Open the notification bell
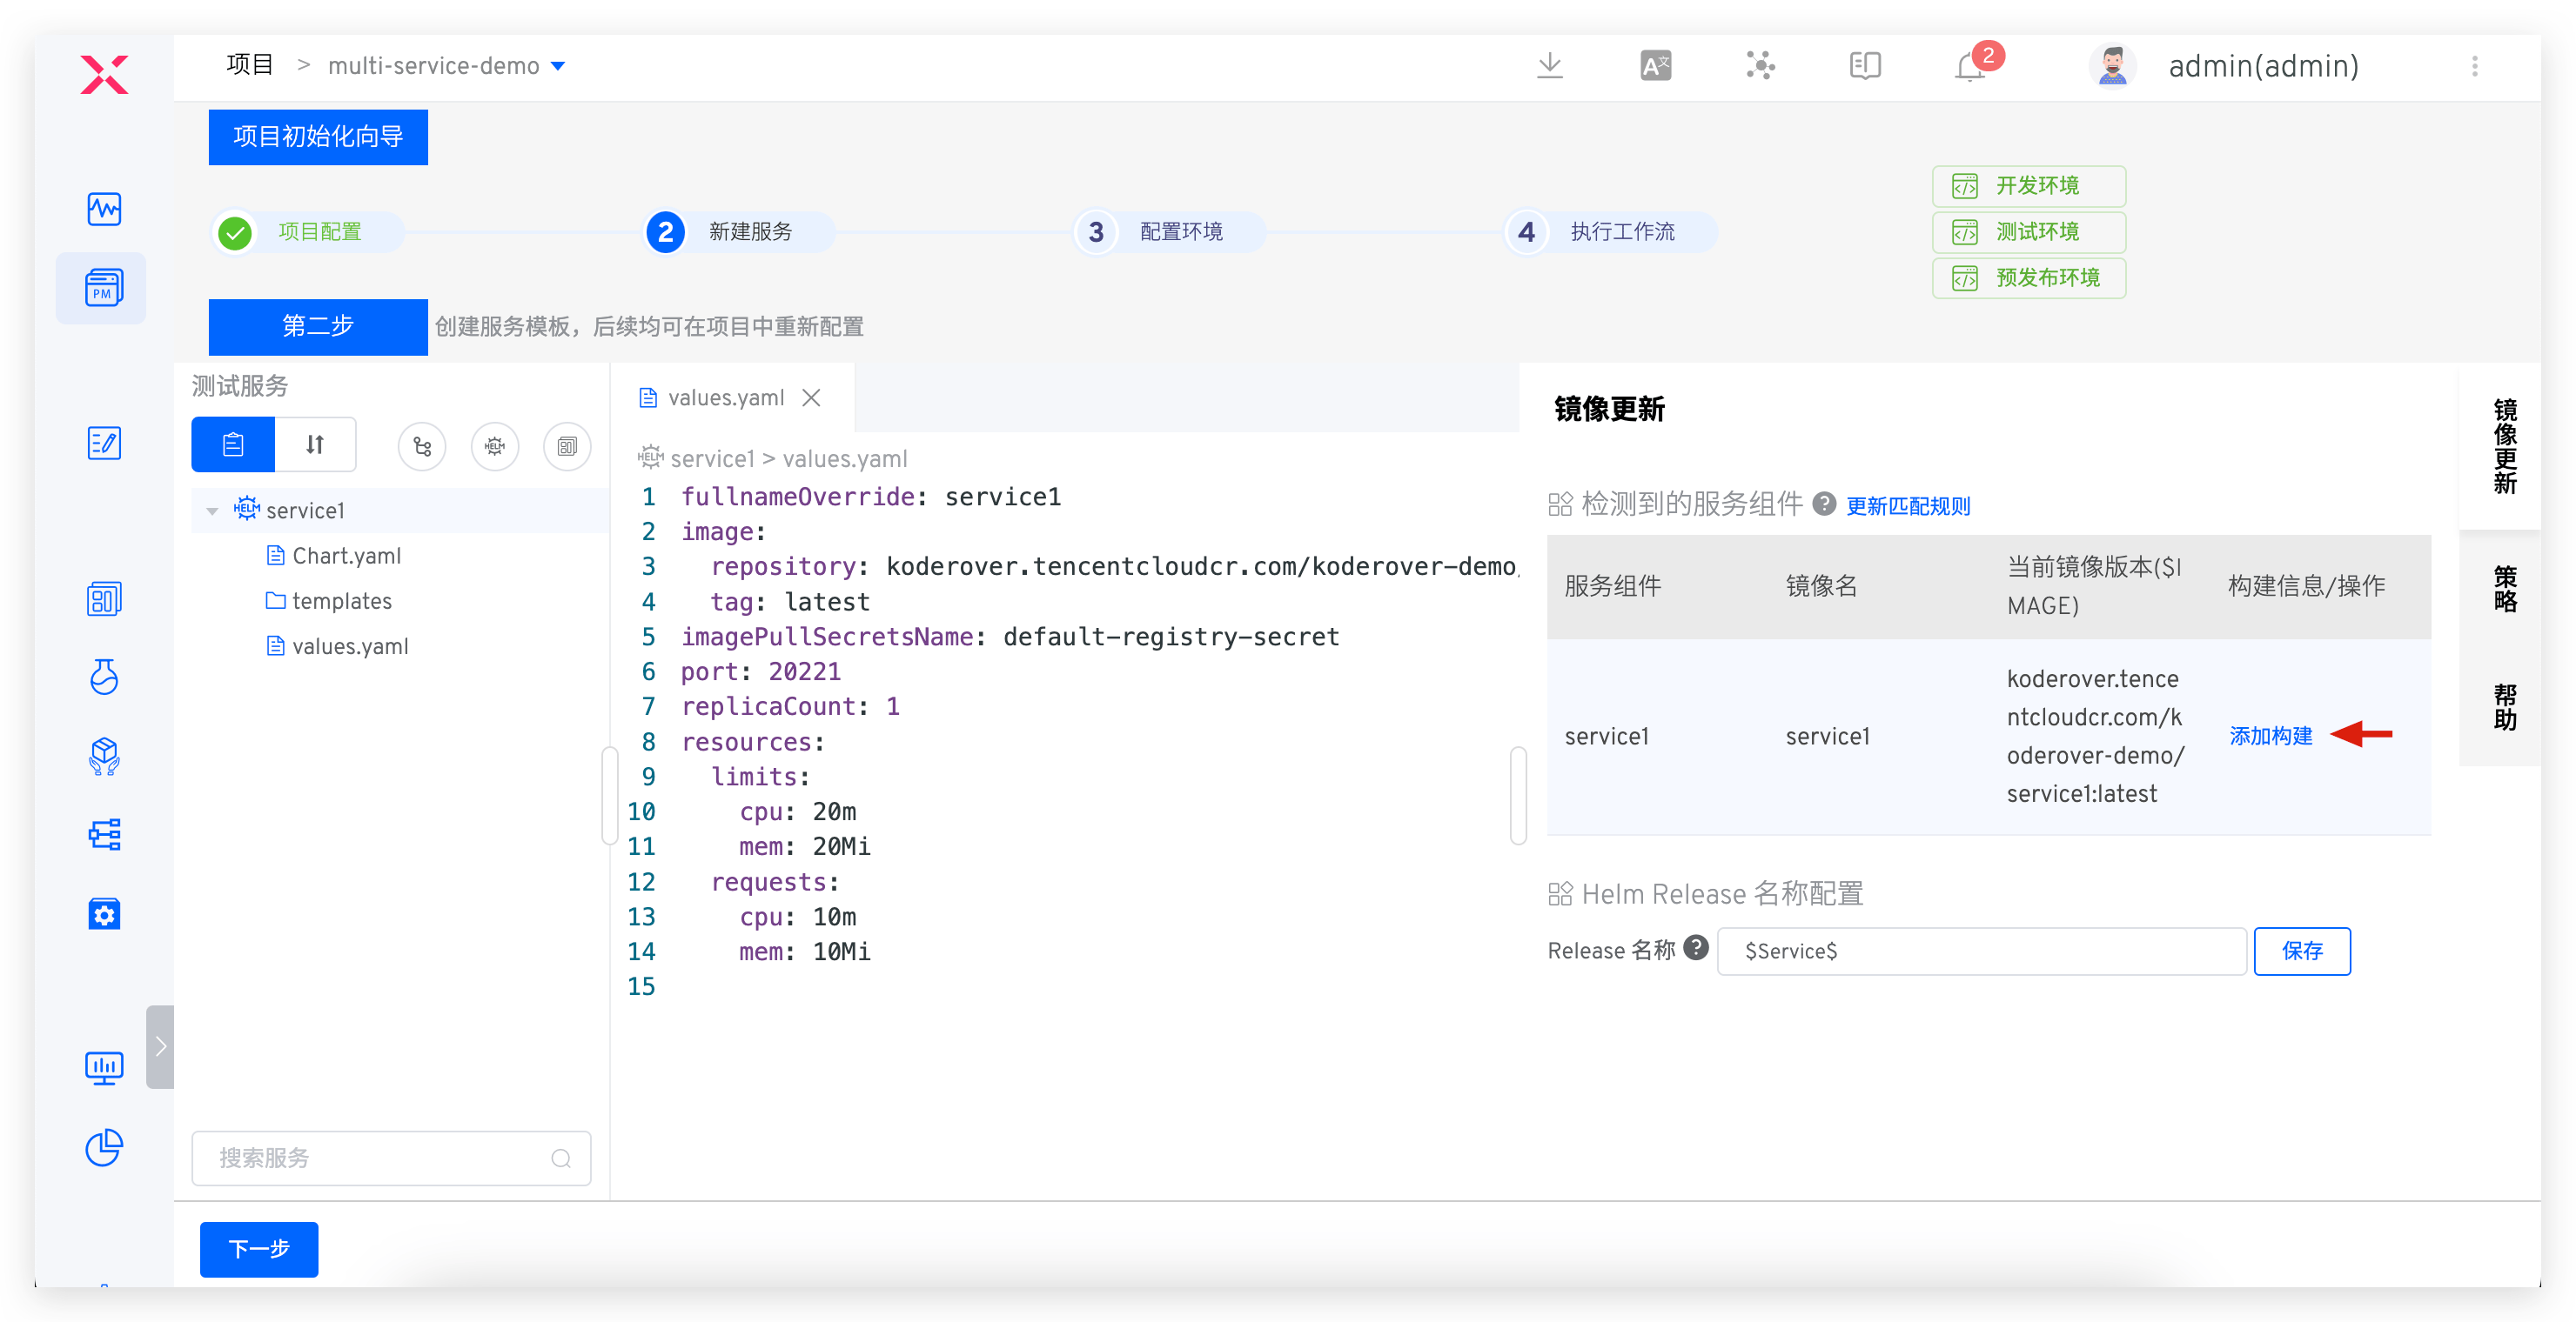The width and height of the screenshot is (2576, 1322). click(1969, 67)
